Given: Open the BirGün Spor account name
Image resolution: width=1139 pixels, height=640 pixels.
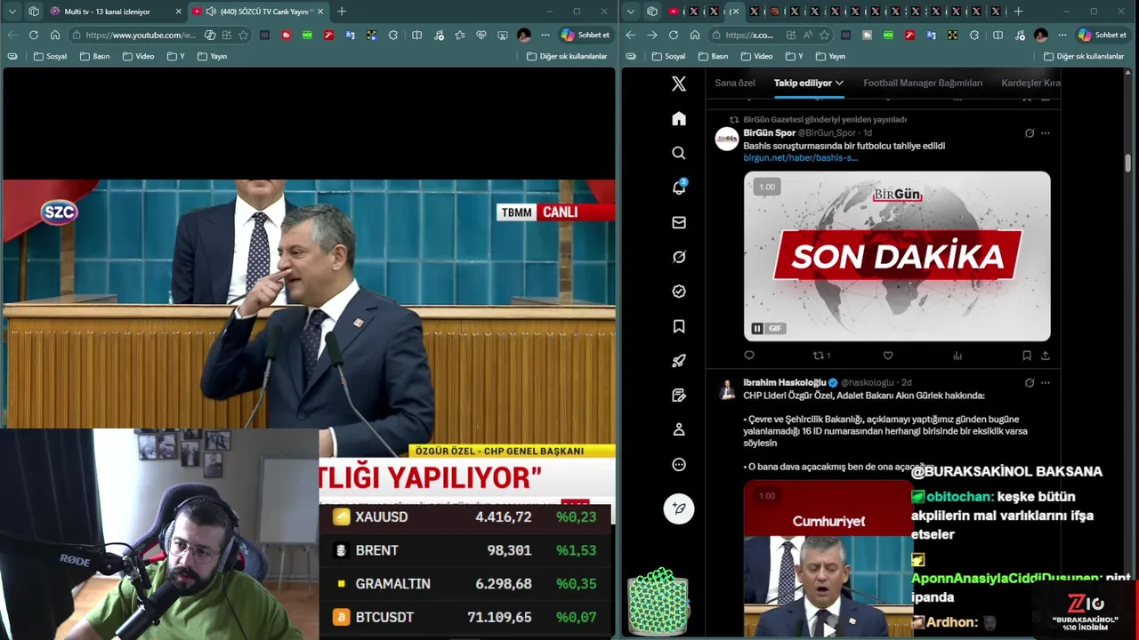Looking at the screenshot, I should coord(769,133).
